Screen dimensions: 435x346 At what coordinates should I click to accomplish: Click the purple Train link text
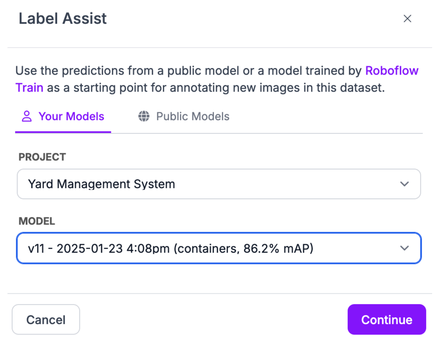tap(29, 88)
